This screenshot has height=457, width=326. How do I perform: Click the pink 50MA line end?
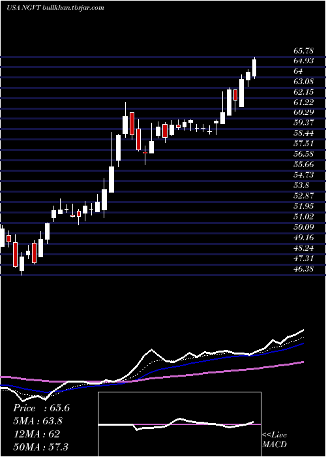click(303, 362)
